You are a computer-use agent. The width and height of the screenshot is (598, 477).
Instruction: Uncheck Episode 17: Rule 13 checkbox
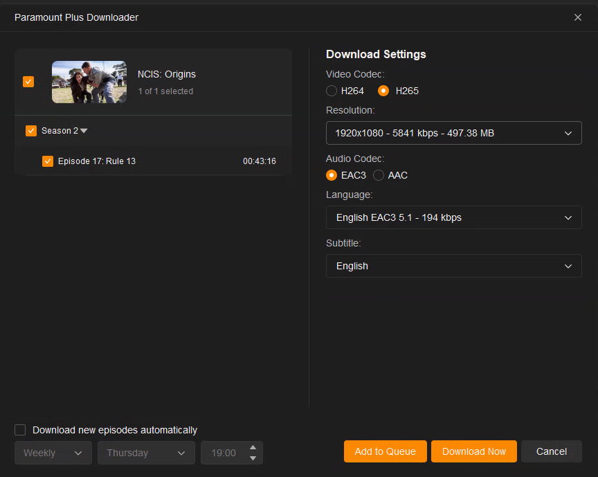click(x=48, y=161)
